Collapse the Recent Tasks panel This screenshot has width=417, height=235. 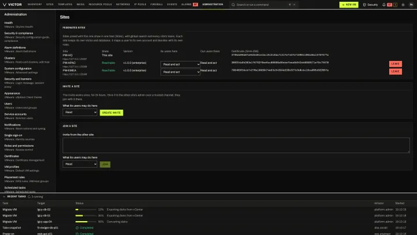click(x=4, y=197)
